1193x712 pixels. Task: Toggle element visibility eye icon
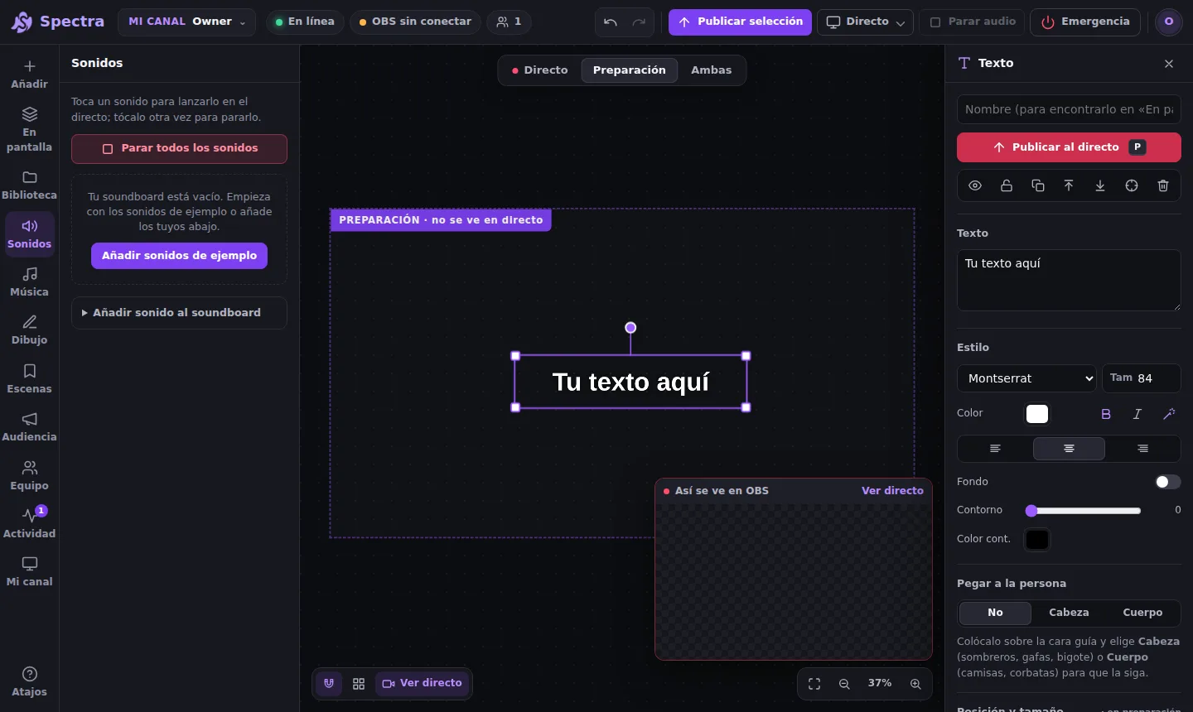tap(975, 185)
